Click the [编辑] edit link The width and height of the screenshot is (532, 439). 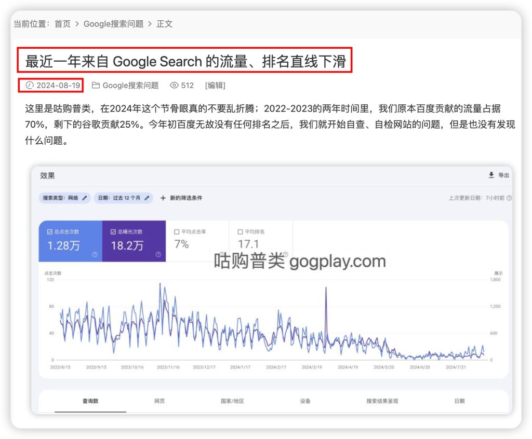tap(215, 86)
